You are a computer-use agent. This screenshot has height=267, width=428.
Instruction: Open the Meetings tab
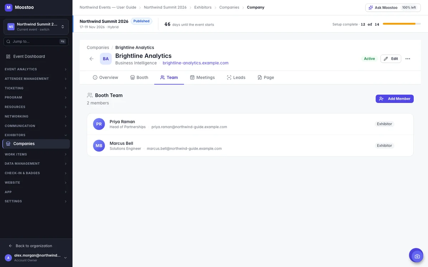click(x=202, y=77)
